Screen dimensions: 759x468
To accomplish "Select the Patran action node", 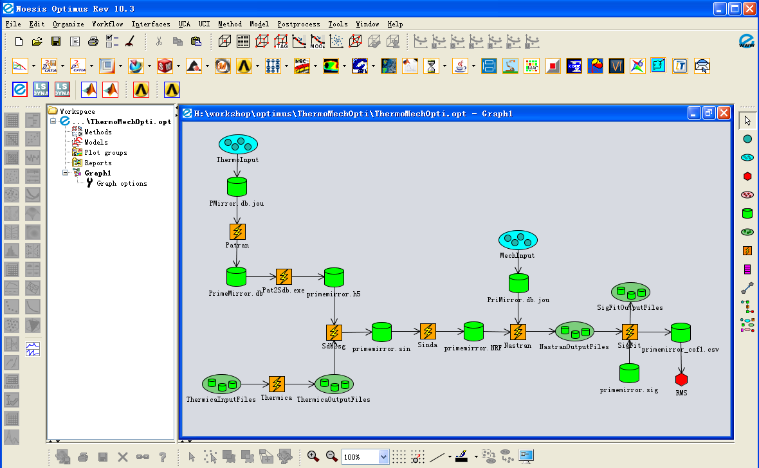I will [x=237, y=232].
